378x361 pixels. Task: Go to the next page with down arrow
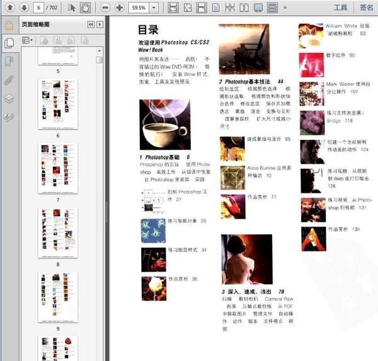[24, 8]
